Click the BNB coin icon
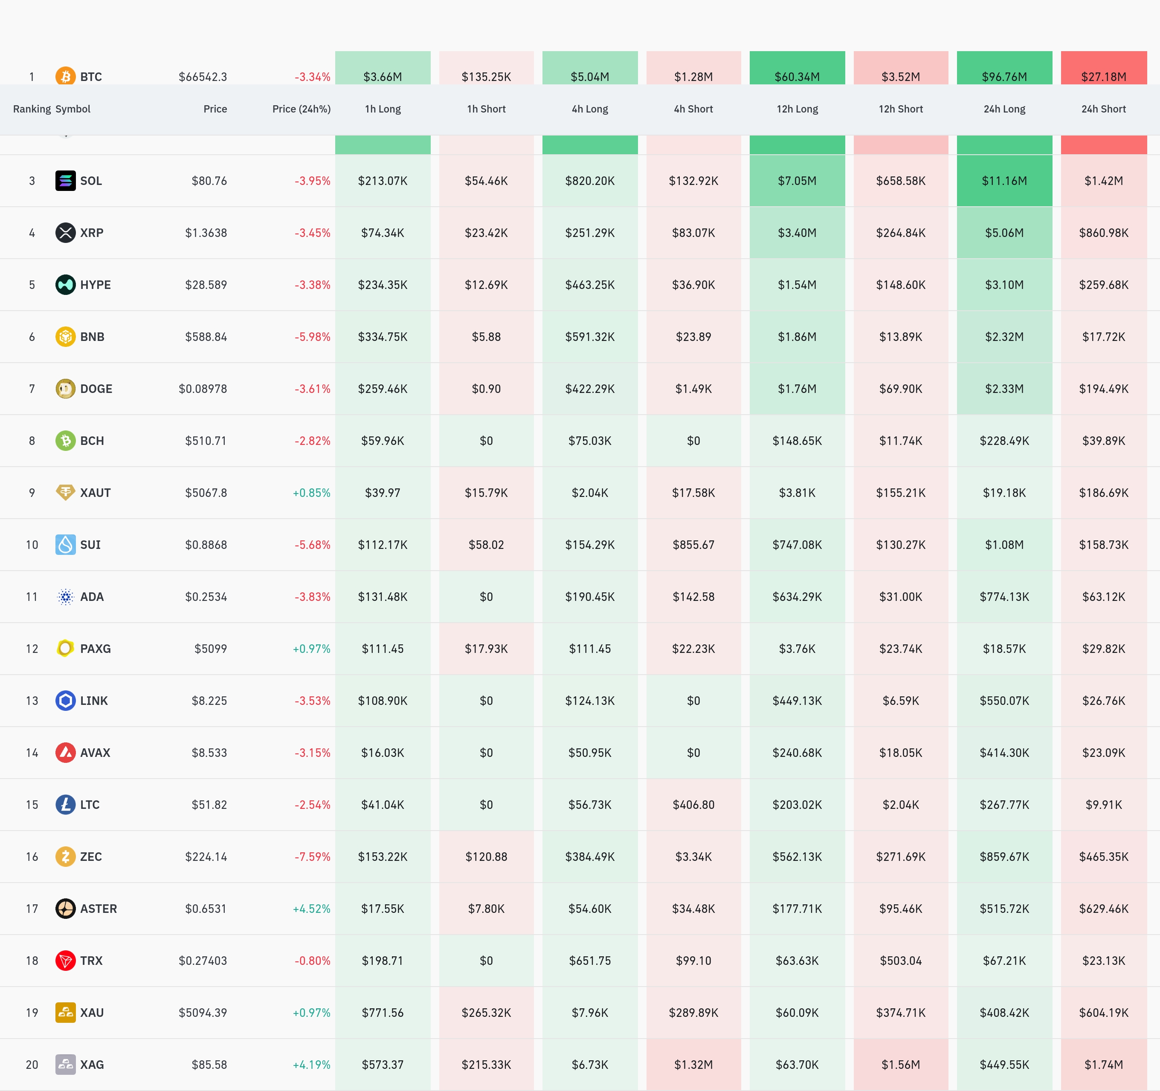The image size is (1160, 1091). point(65,336)
